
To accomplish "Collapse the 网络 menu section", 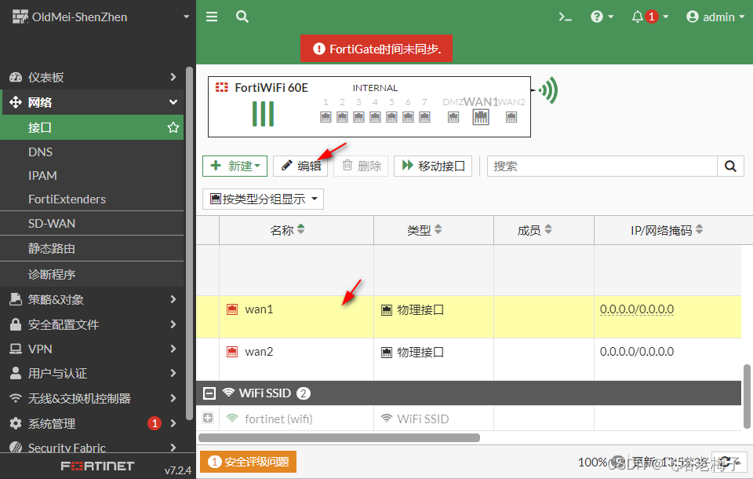I will click(x=92, y=102).
